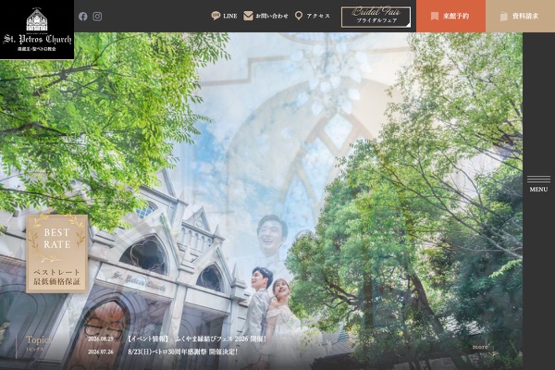Open the ペトロ30周年感謝祭 topic
This screenshot has height=370, width=555.
coord(182,351)
